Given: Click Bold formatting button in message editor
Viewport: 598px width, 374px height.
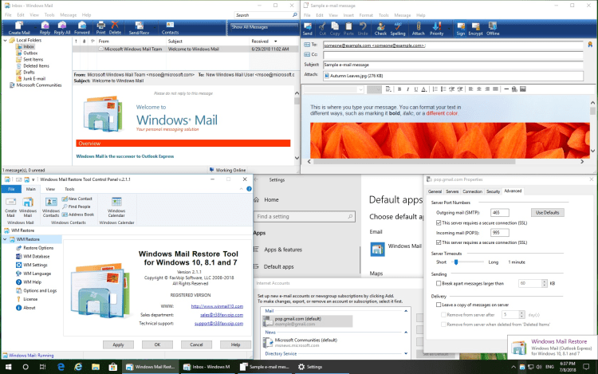Looking at the screenshot, I should (399, 89).
